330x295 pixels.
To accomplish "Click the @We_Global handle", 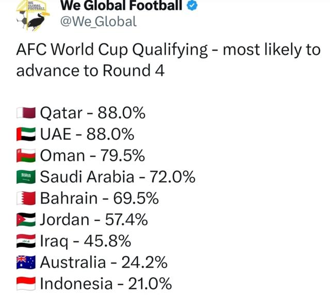I will [98, 21].
